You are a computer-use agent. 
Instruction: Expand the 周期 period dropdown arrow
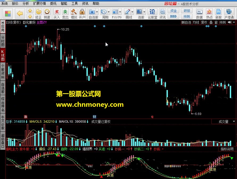pyautogui.click(x=109, y=12)
